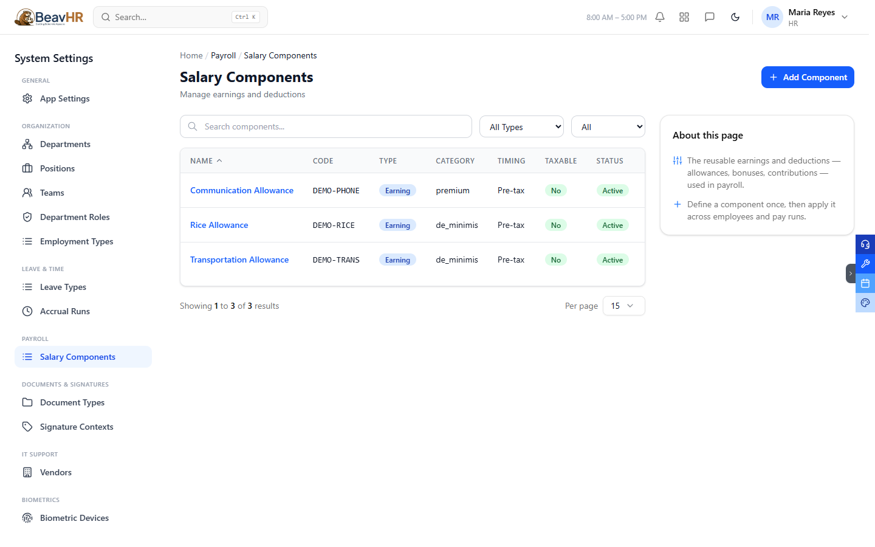875x547 pixels.
Task: Click the CATEGORY column header
Action: point(455,161)
